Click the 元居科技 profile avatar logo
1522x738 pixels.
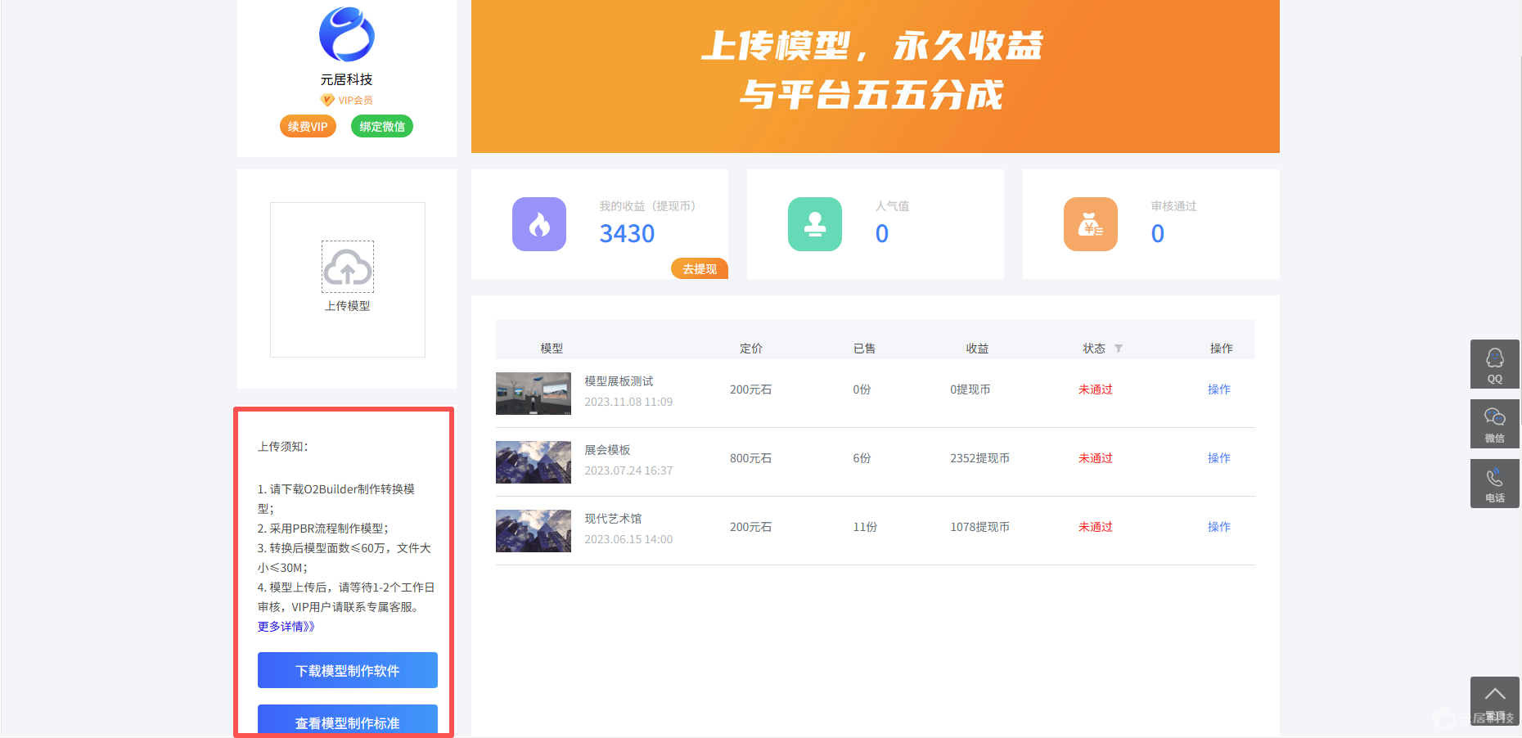347,34
